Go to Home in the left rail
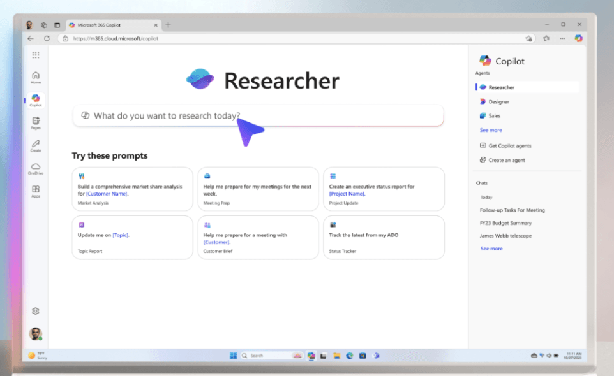Image resolution: width=614 pixels, height=376 pixels. 36,77
